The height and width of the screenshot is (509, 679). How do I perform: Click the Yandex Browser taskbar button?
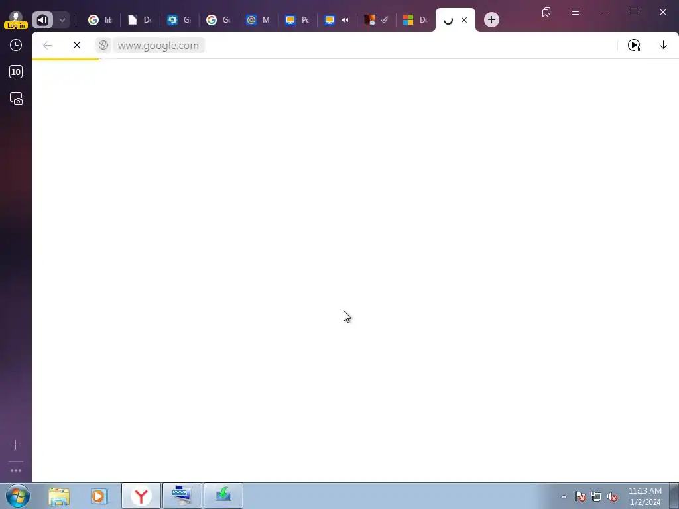[x=141, y=496]
